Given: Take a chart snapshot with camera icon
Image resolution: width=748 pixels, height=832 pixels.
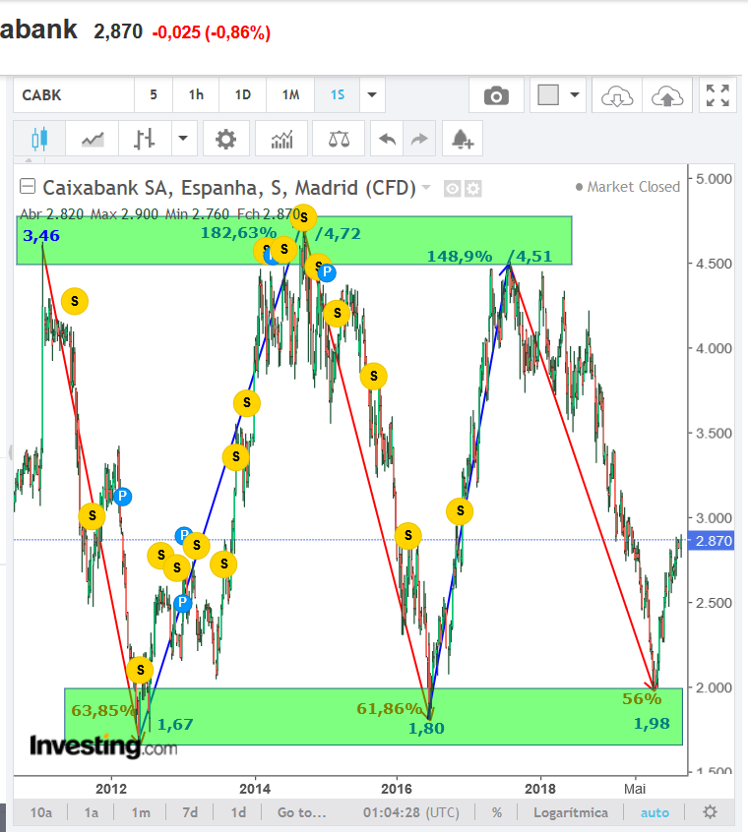Looking at the screenshot, I should coord(496,96).
